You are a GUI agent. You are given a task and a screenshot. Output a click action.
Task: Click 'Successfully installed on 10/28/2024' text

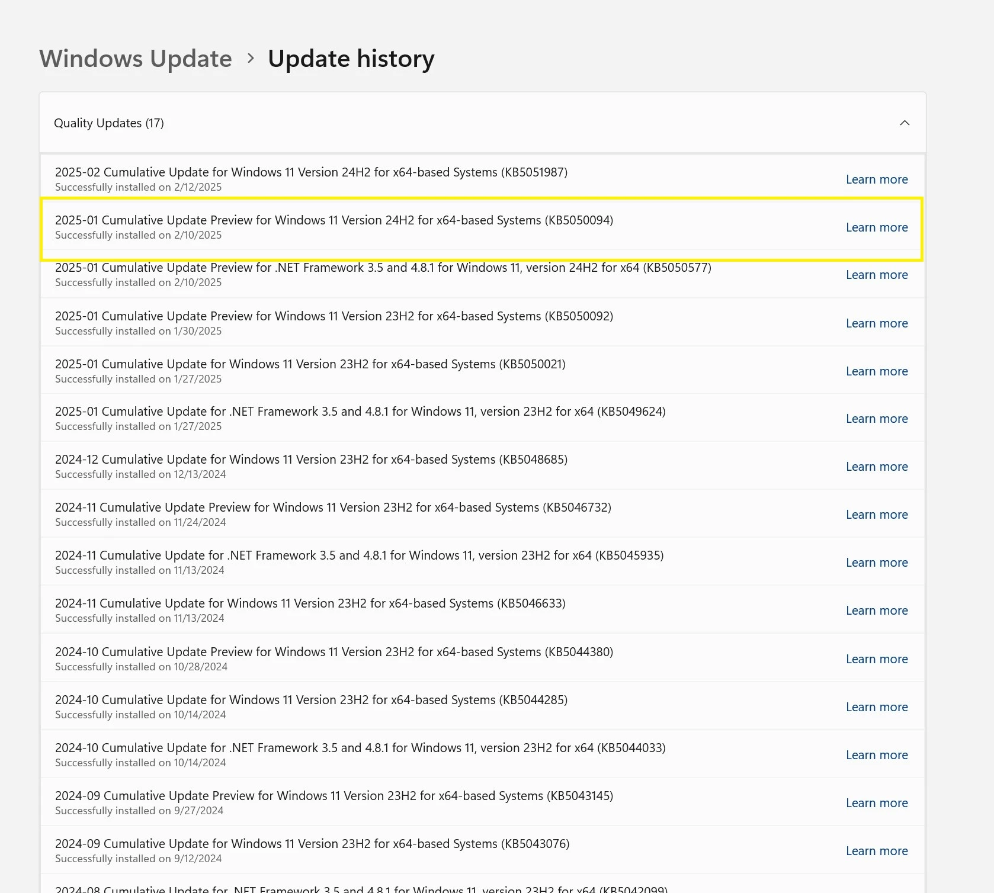pyautogui.click(x=141, y=667)
